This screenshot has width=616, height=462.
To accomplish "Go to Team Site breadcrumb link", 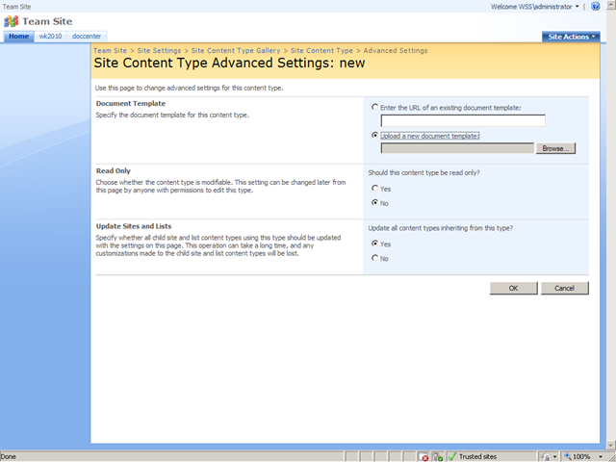I will coord(110,50).
